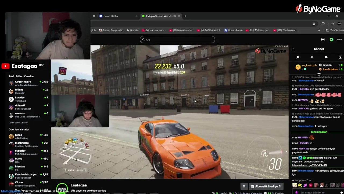Image resolution: width=344 pixels, height=194 pixels.
Task: Open the browser media control icon
Action: pyautogui.click(x=332, y=24)
